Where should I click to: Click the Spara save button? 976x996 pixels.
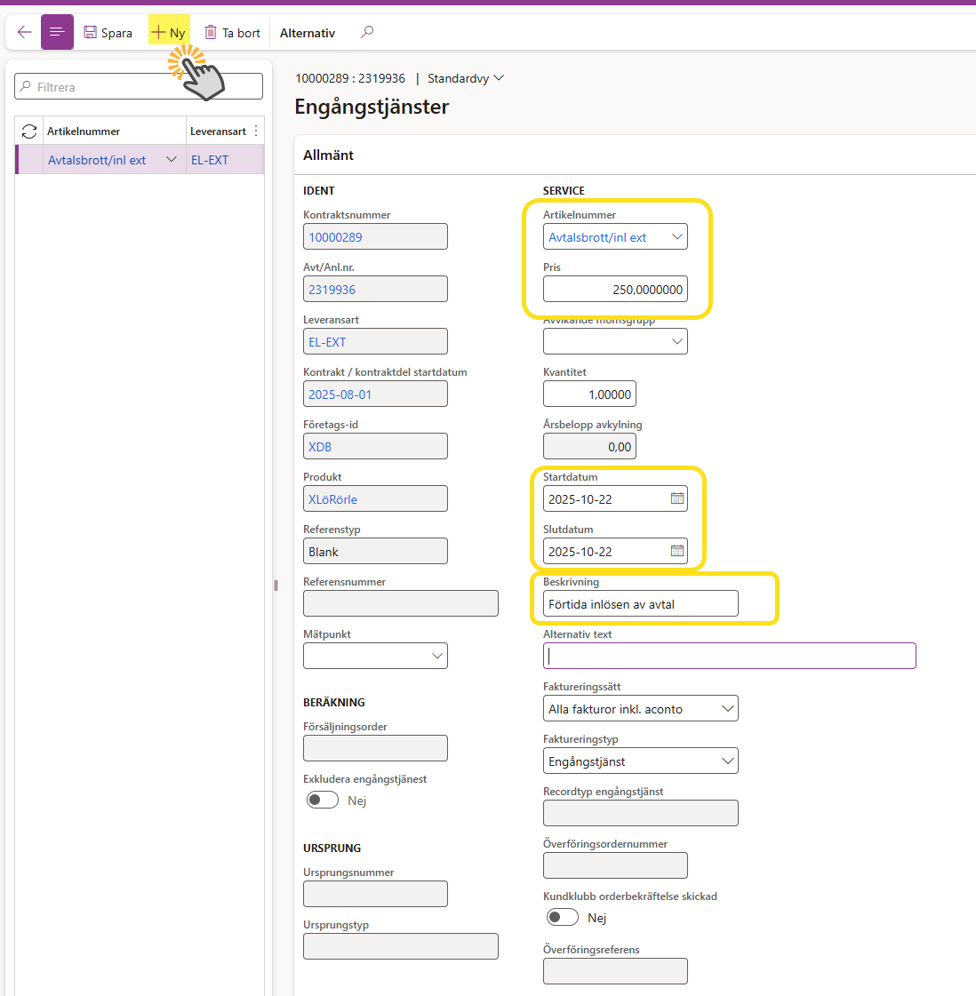tap(108, 33)
